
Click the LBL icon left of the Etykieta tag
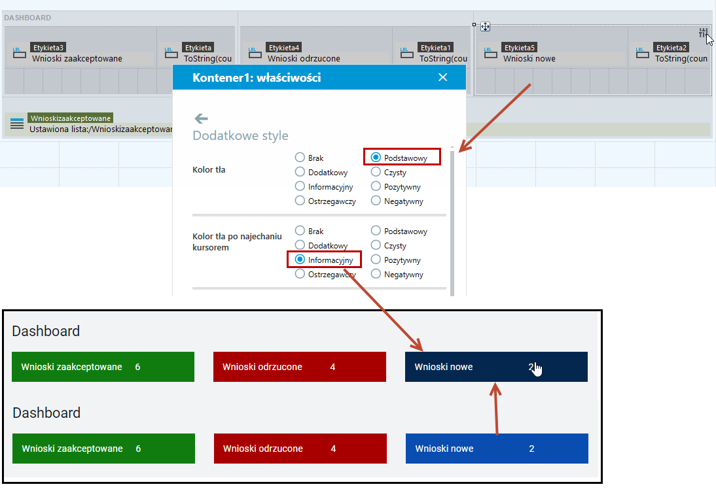(171, 53)
